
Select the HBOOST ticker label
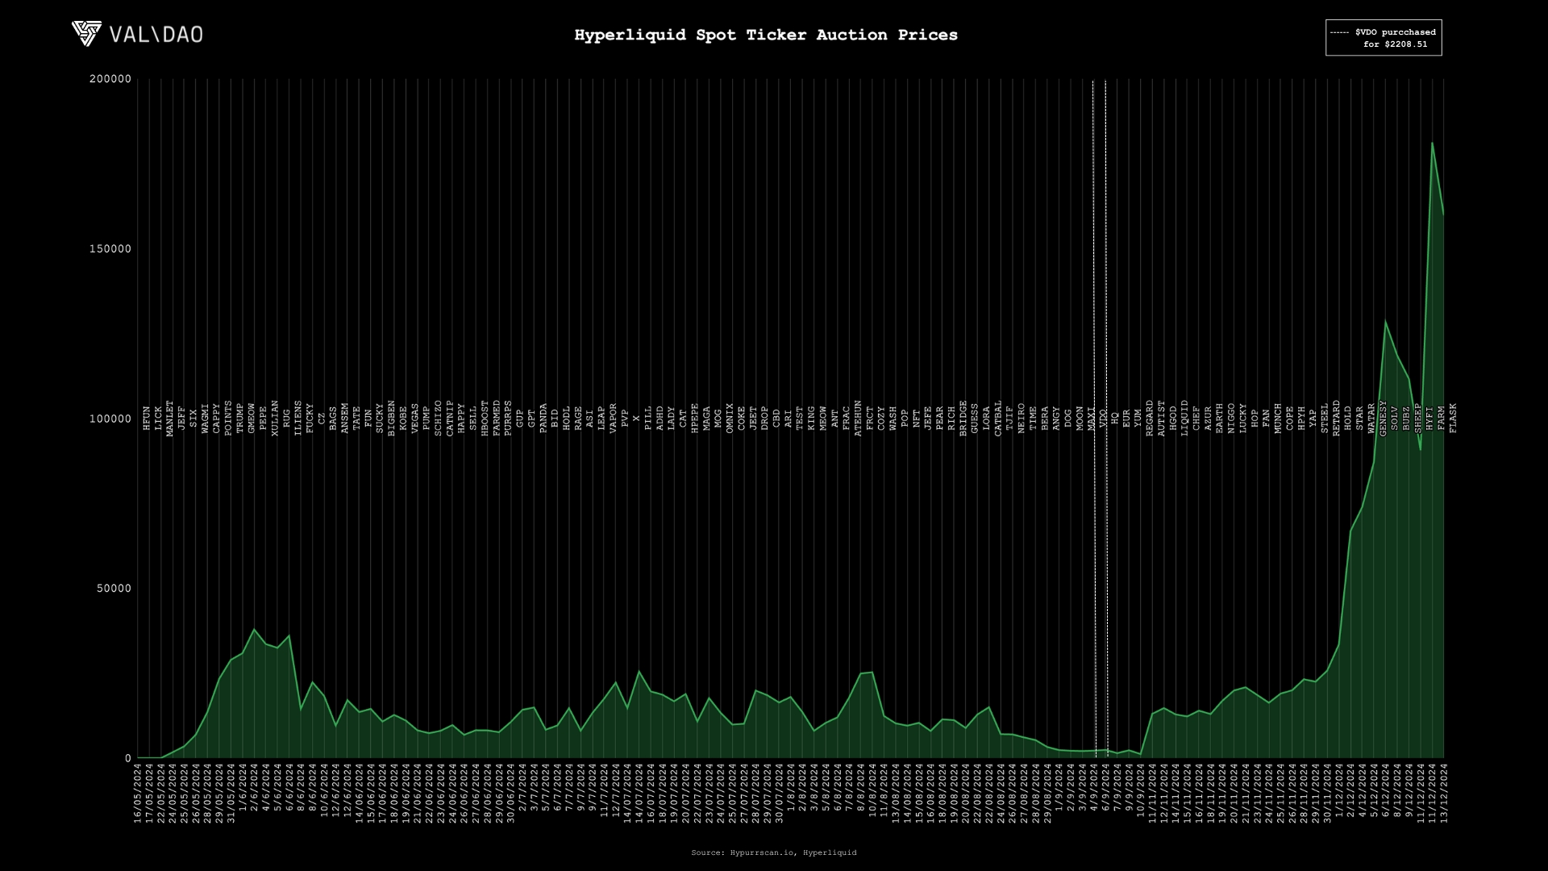pos(485,419)
